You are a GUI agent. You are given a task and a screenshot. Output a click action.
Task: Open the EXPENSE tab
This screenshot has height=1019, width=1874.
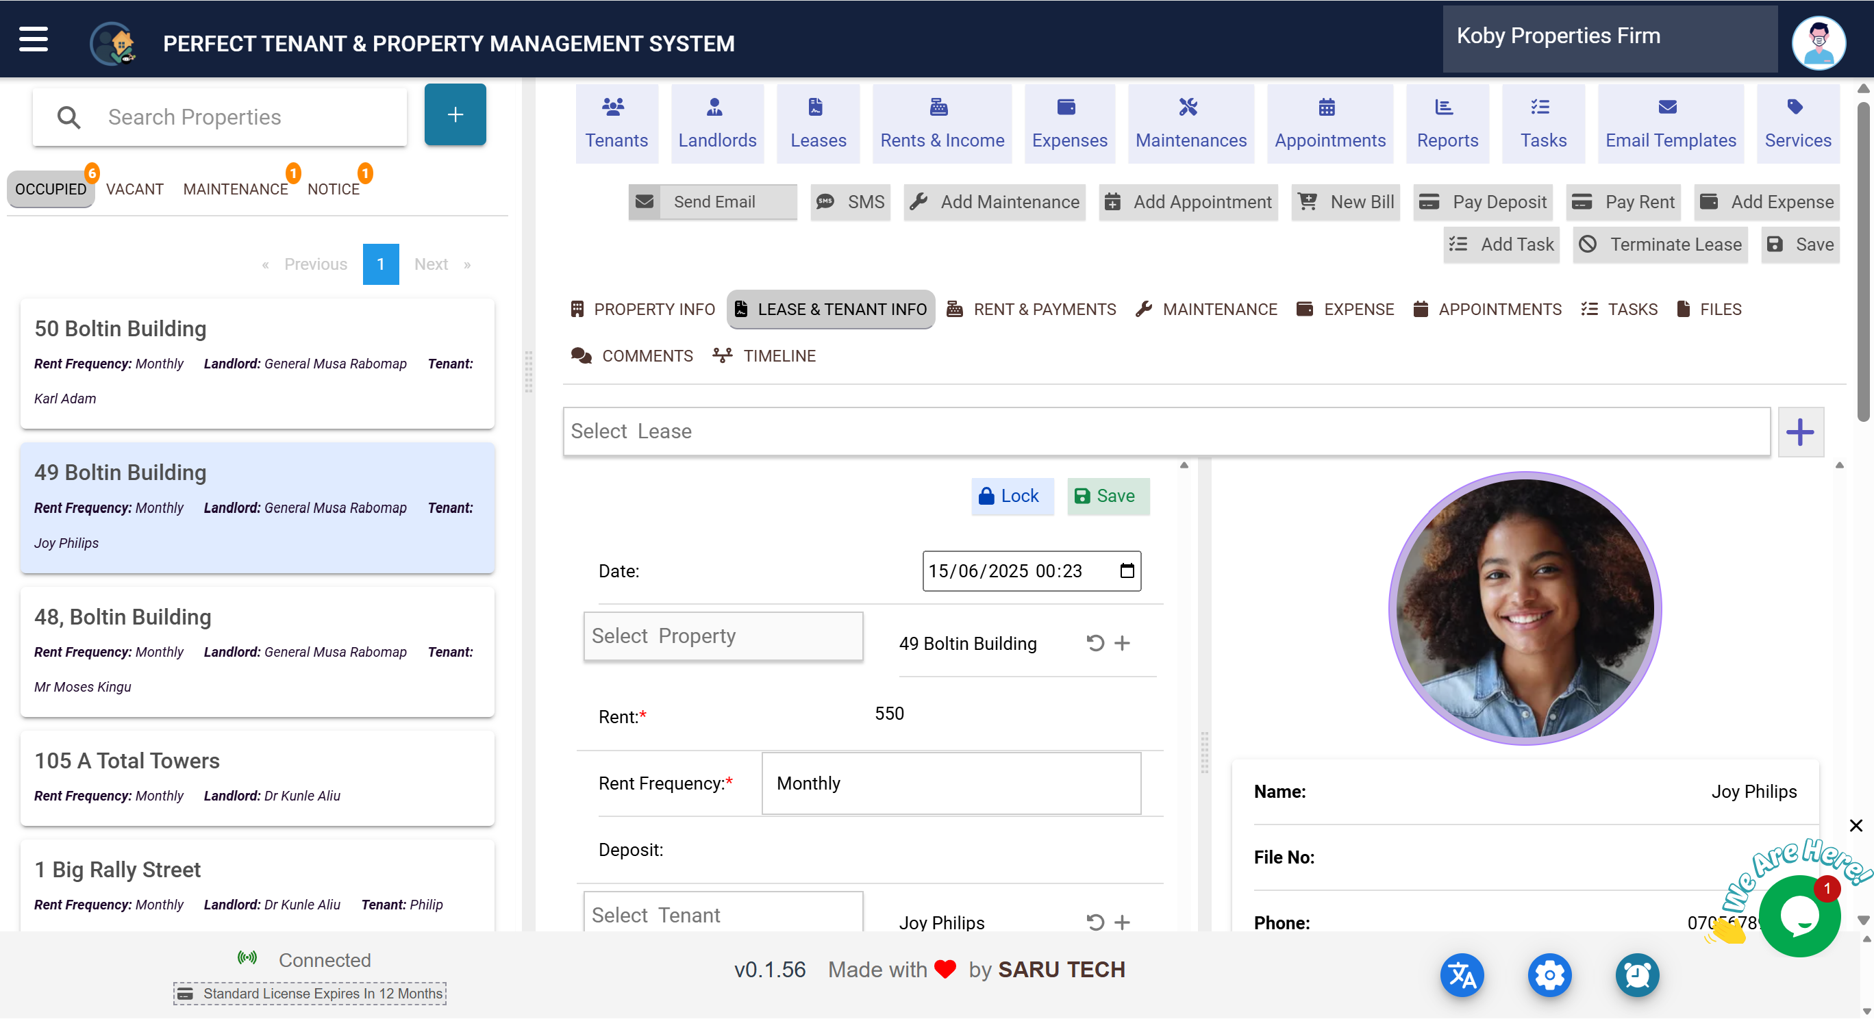pos(1345,309)
